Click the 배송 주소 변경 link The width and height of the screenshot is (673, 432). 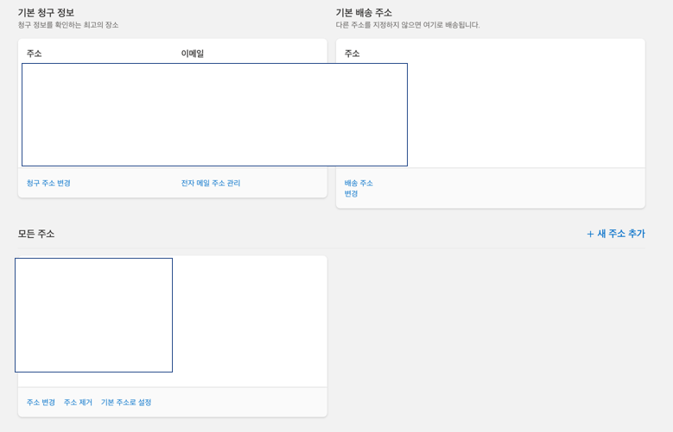pyautogui.click(x=359, y=188)
